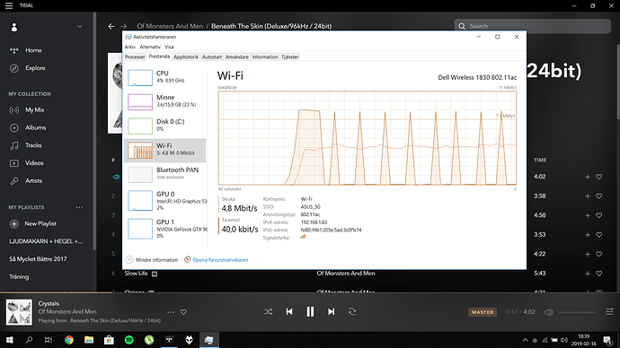Open Så Mycket Bättre 2017 playlist
The height and width of the screenshot is (348, 620).
(38, 259)
